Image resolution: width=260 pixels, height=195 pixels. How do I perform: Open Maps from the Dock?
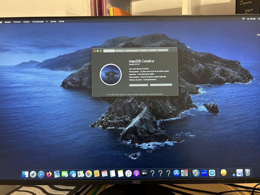(81, 174)
